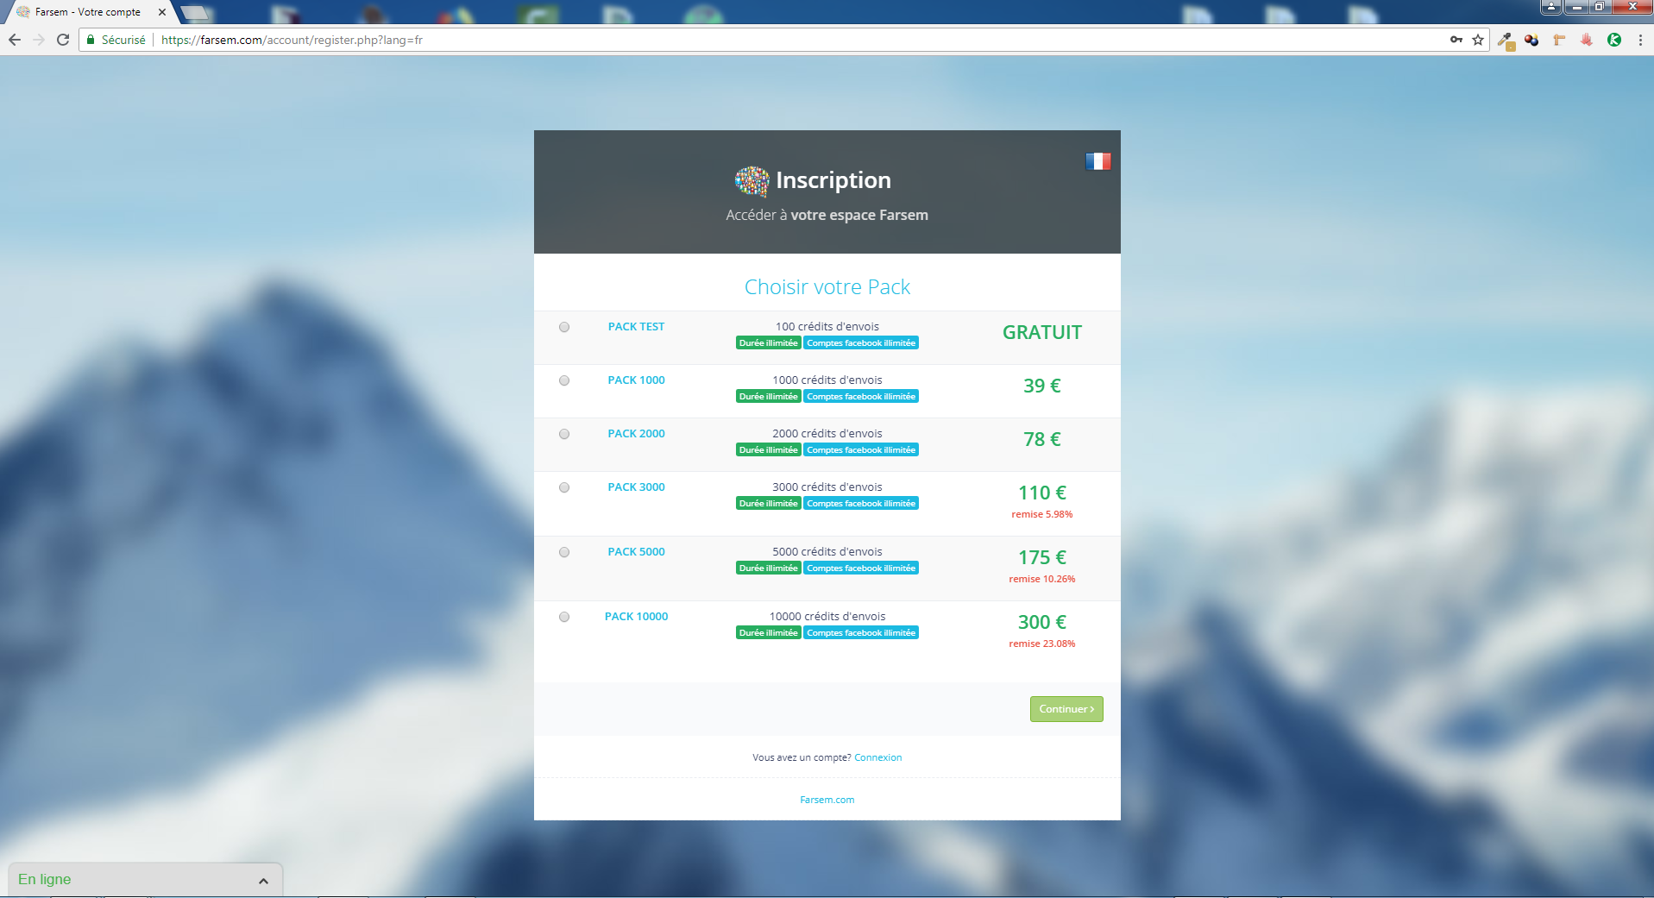Image resolution: width=1654 pixels, height=898 pixels.
Task: Click the green Kaspersky extension icon
Action: click(x=1614, y=40)
